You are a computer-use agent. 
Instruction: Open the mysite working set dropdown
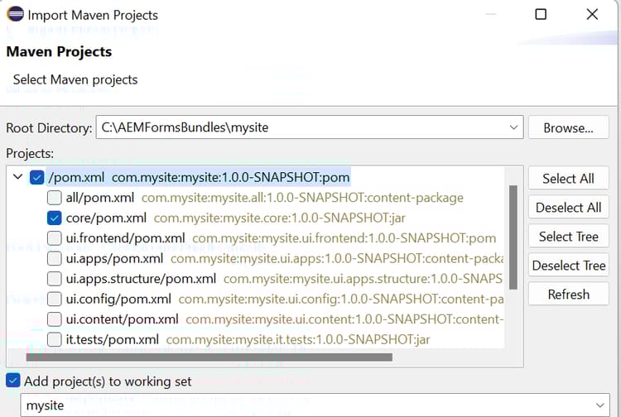pos(600,405)
